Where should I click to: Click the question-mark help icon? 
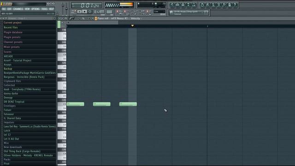tap(235, 5)
